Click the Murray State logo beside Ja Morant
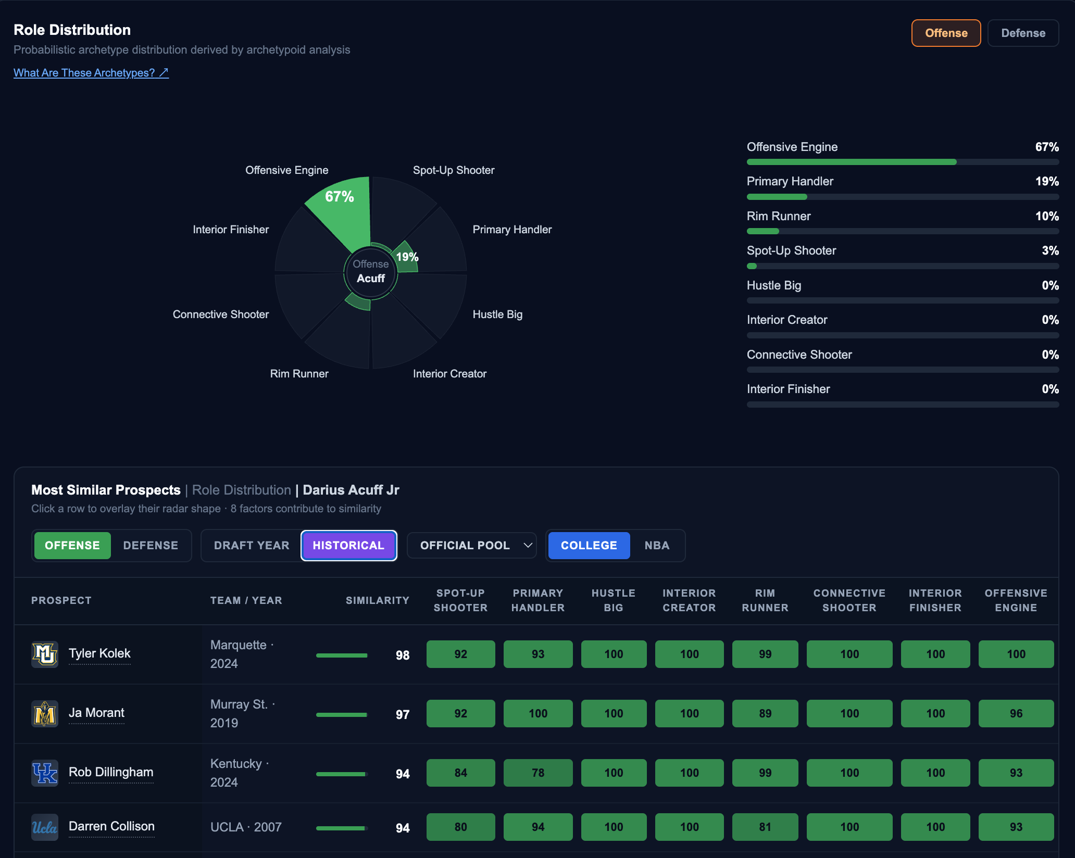The height and width of the screenshot is (858, 1075). coord(45,714)
